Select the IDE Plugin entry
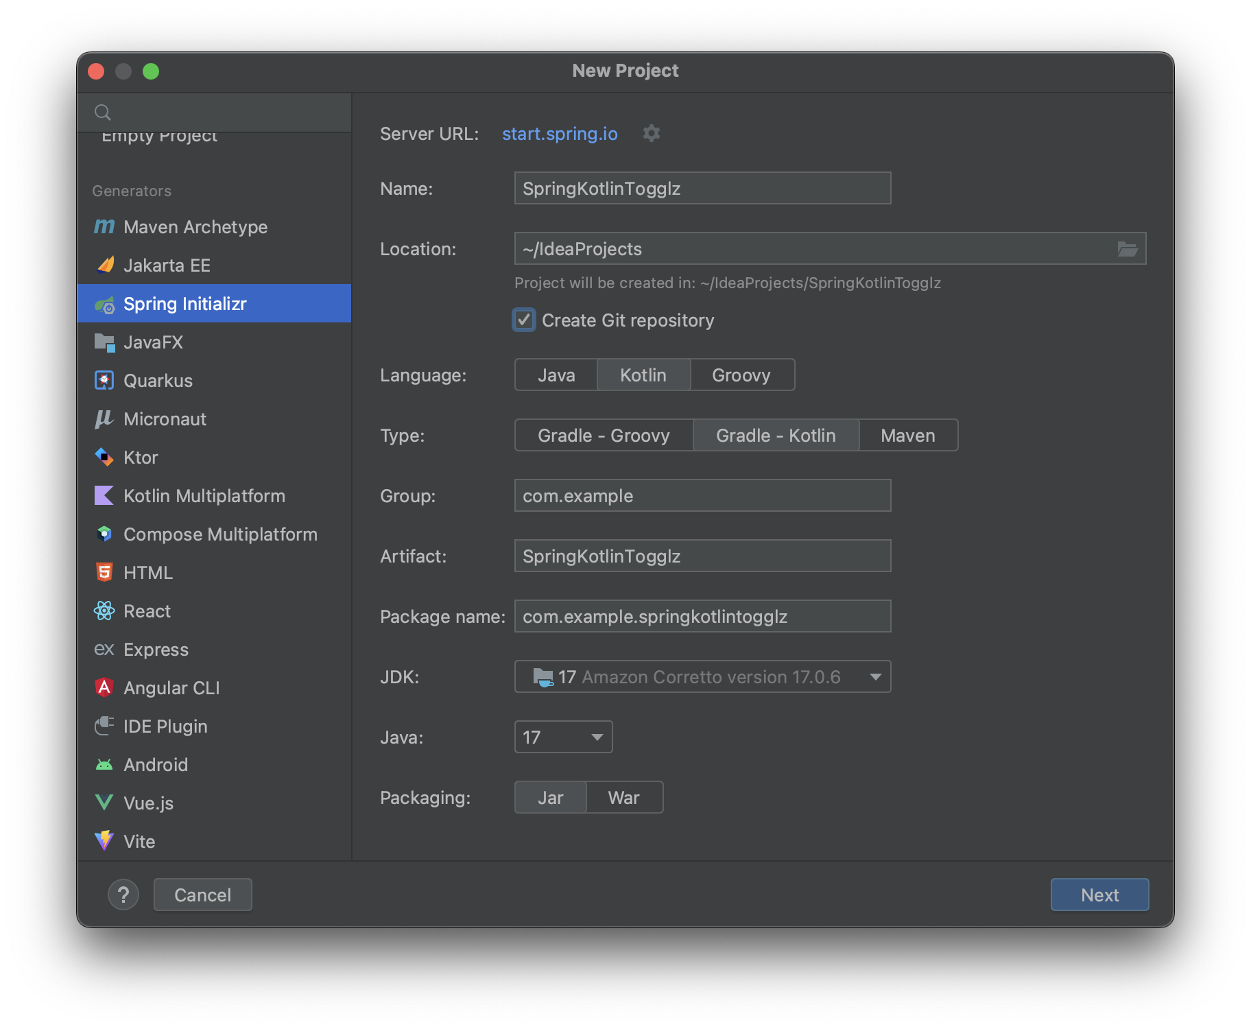 tap(214, 726)
